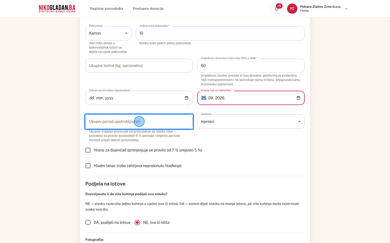Screen dimensions: 390x243
Task: Select NE, sve ili ništa radio
Action: pyautogui.click(x=137, y=222)
